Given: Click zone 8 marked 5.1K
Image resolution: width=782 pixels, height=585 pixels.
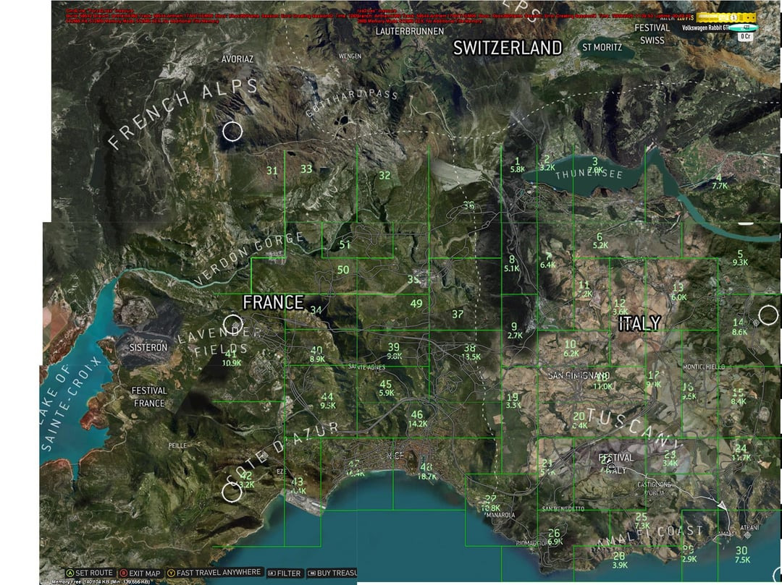Looking at the screenshot, I should click(512, 264).
